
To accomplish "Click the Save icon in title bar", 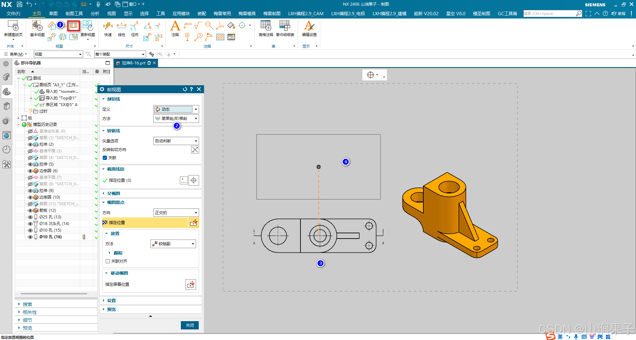I will tap(19, 4).
